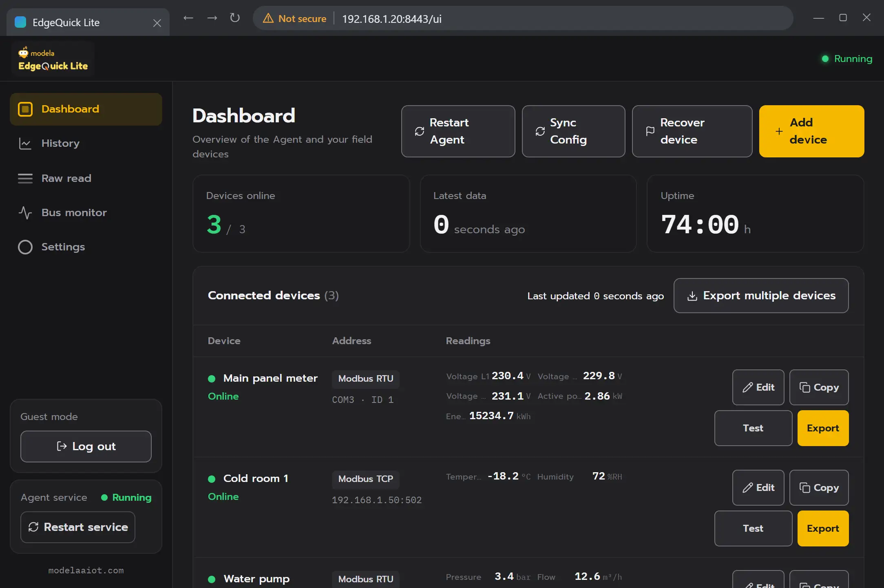Viewport: 884px width, 588px height.
Task: Click the Running status in header
Action: click(847, 59)
